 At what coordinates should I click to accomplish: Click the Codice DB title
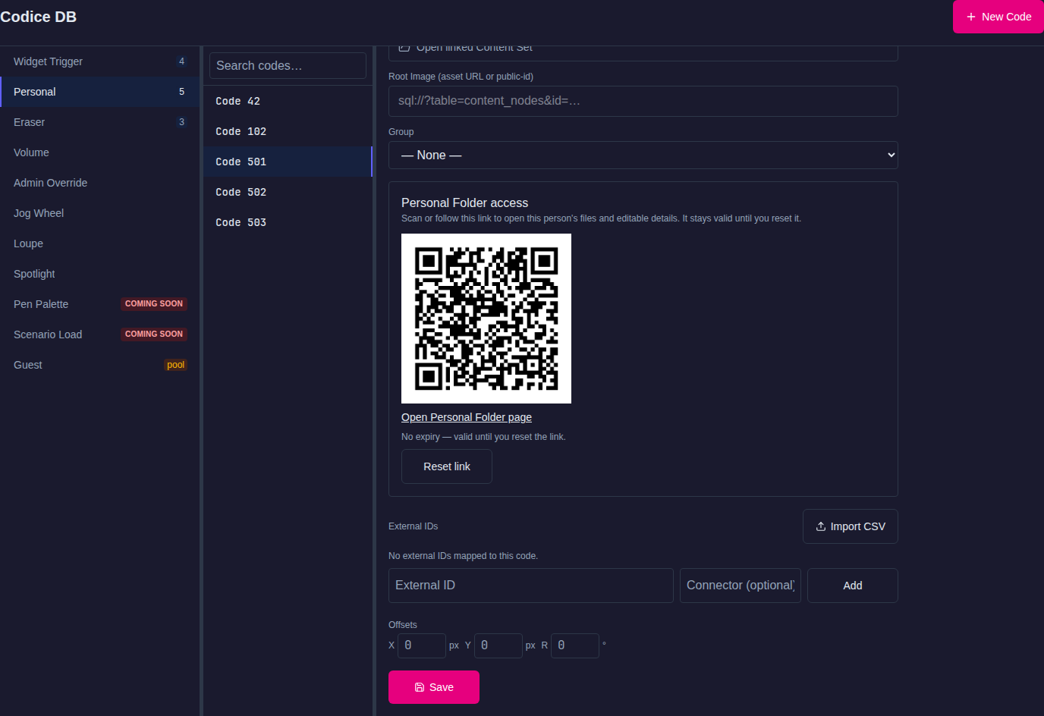point(39,17)
